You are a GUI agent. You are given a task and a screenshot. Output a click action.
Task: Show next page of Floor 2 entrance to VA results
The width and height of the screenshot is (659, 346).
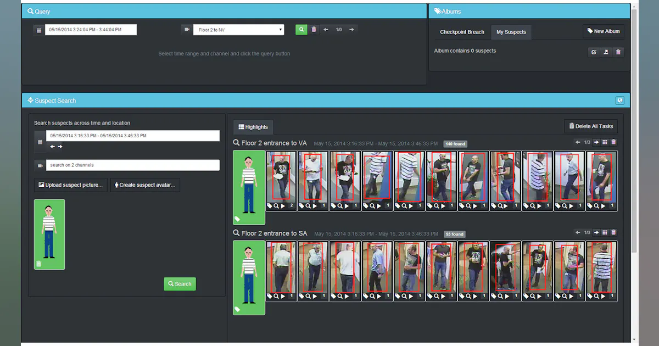click(x=596, y=142)
